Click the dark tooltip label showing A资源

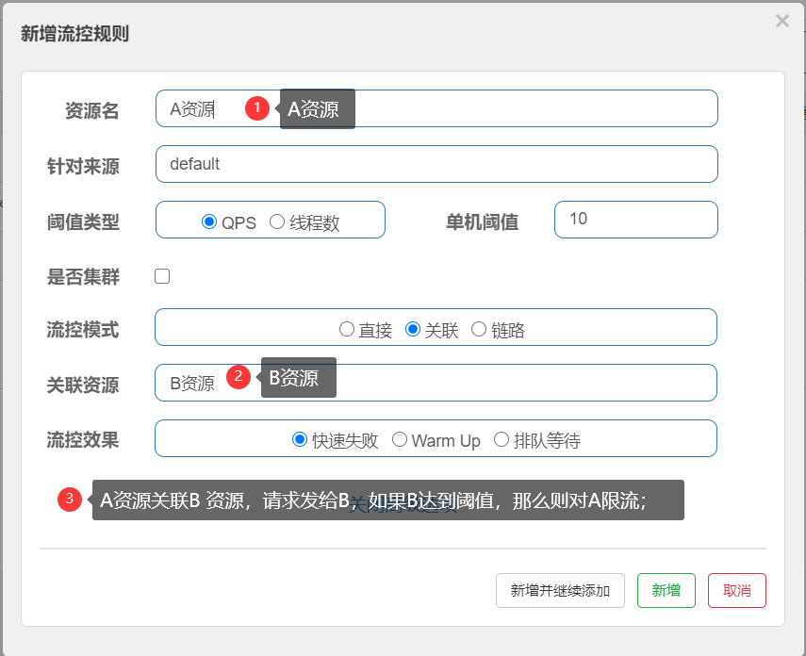[317, 108]
